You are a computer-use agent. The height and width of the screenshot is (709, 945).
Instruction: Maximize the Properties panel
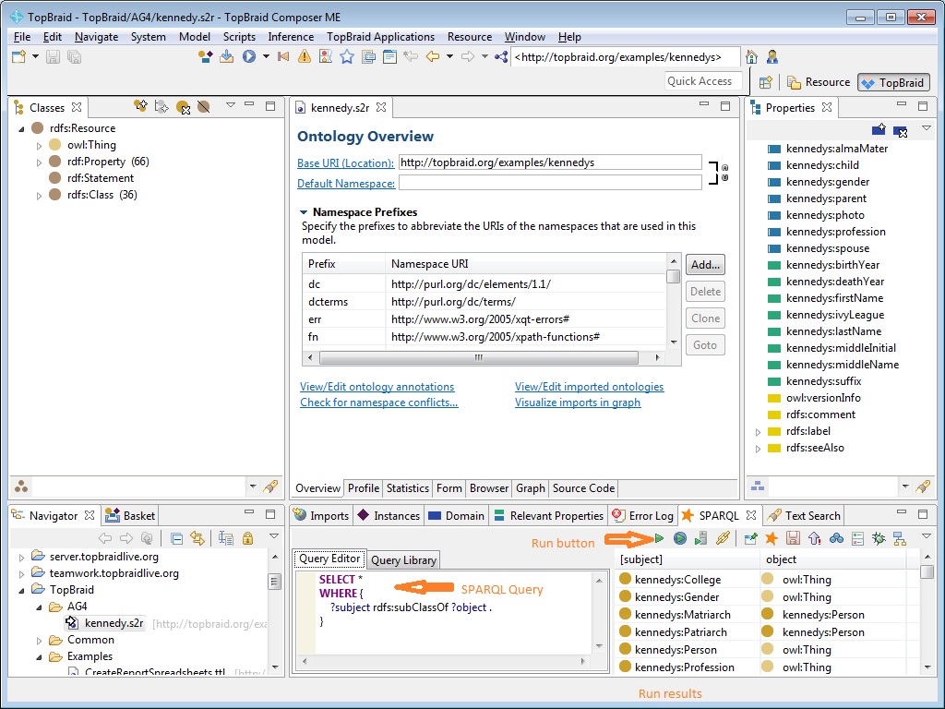[921, 106]
